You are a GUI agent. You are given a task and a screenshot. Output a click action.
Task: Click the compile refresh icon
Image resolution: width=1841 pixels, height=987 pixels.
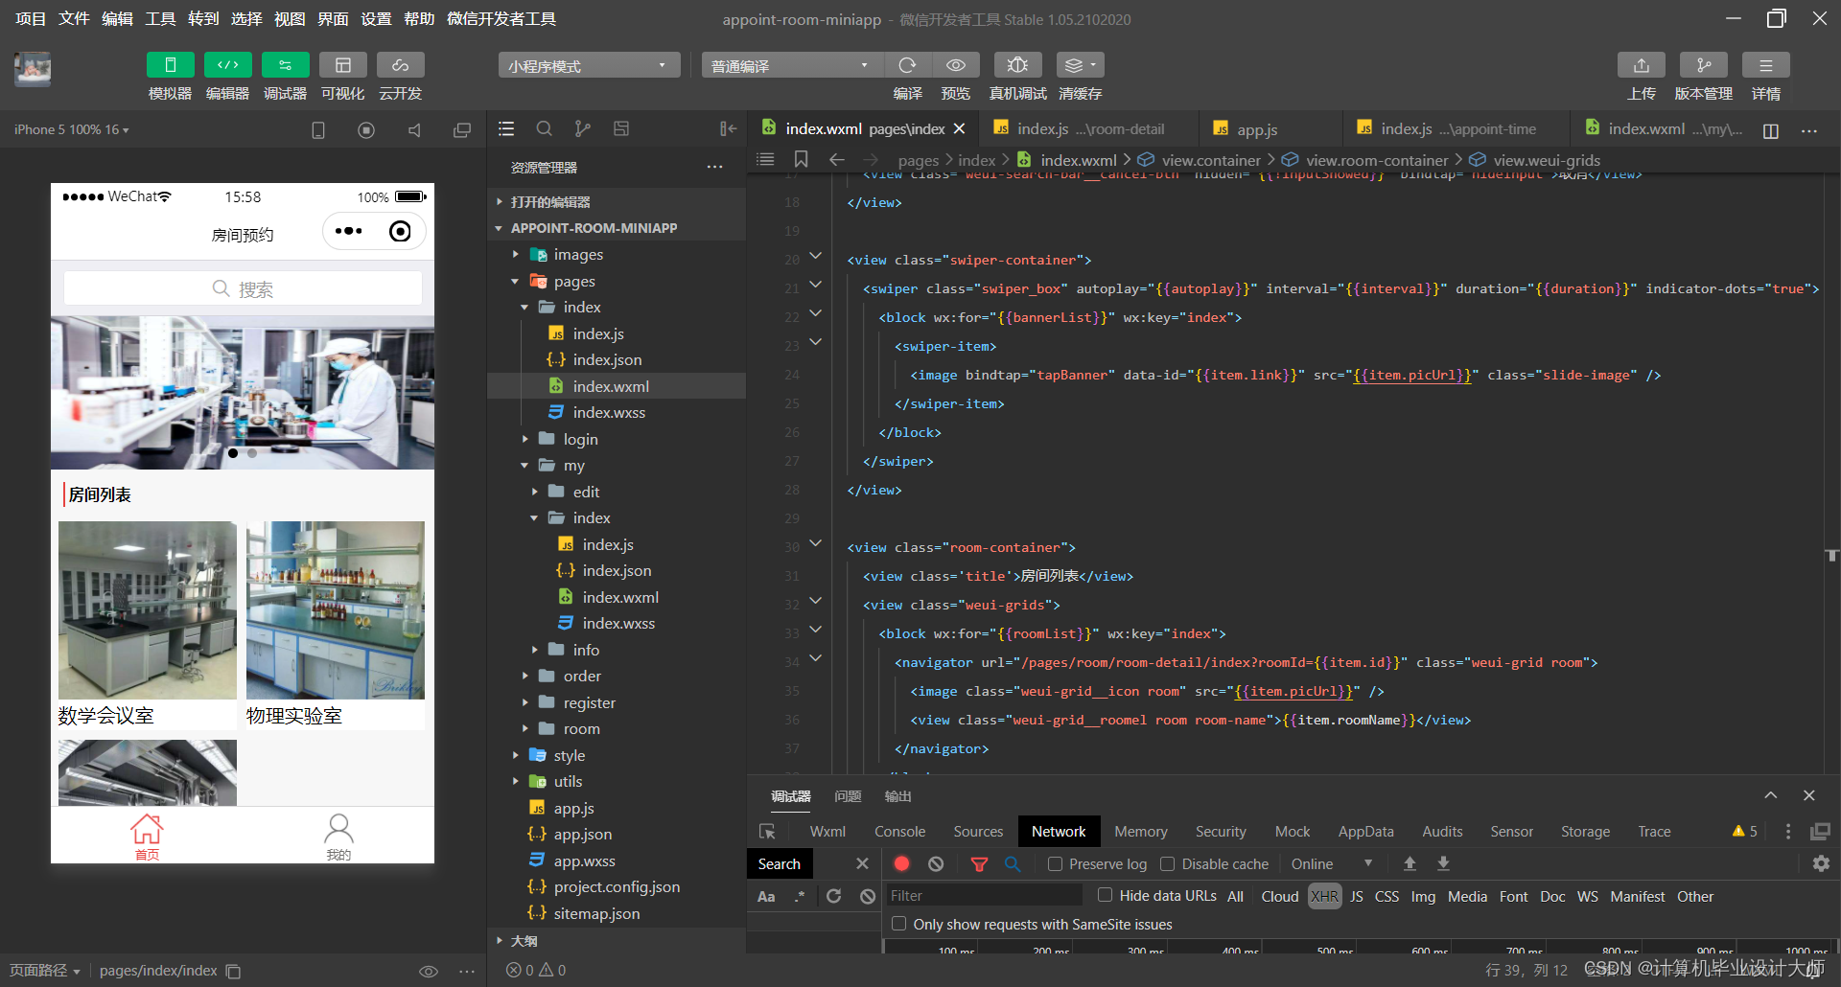pyautogui.click(x=907, y=65)
